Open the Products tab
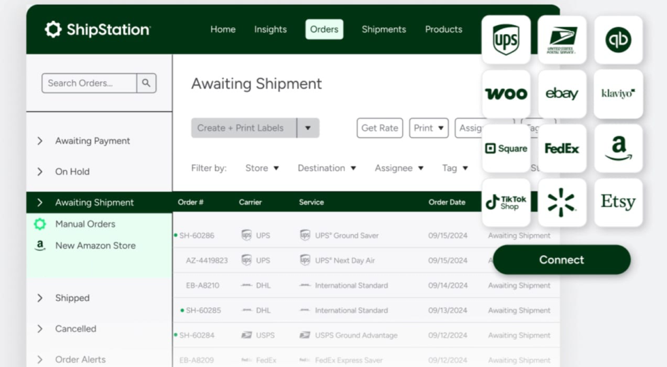 pos(444,29)
